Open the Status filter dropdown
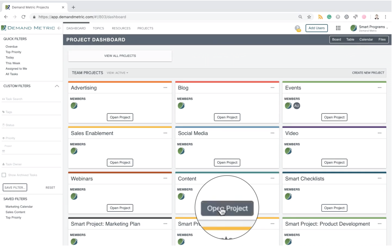 pyautogui.click(x=32, y=125)
